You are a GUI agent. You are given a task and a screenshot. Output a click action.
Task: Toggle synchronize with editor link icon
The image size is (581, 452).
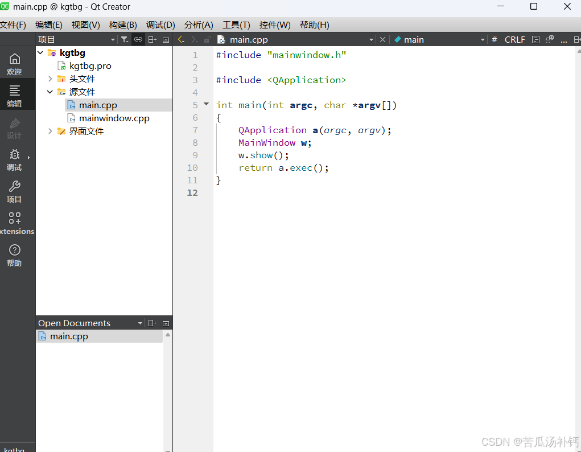(138, 39)
